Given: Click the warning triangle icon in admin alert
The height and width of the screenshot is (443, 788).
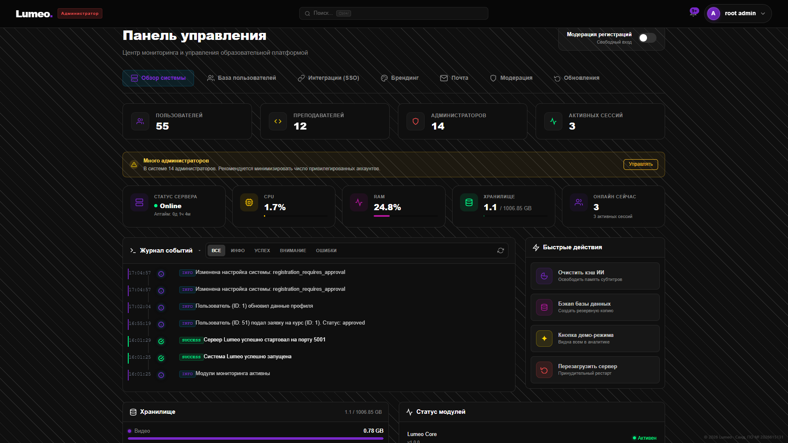Looking at the screenshot, I should (x=134, y=165).
